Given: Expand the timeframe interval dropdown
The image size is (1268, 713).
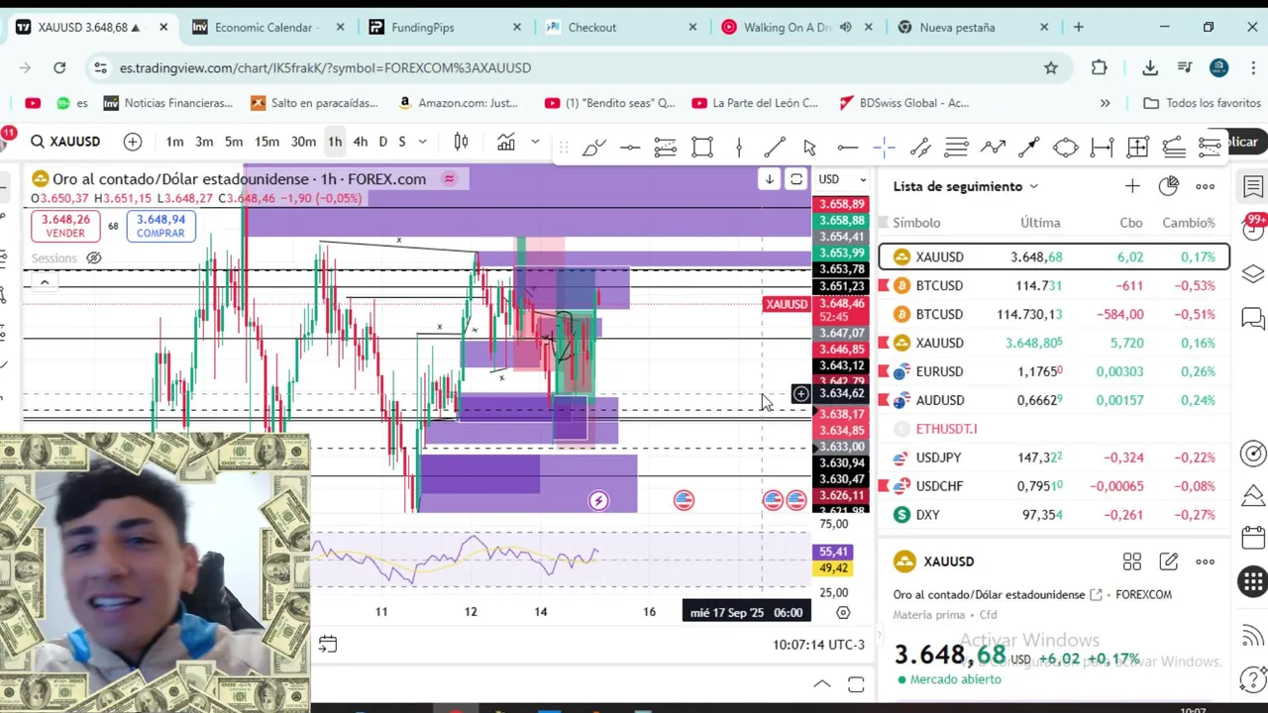Looking at the screenshot, I should [x=423, y=142].
